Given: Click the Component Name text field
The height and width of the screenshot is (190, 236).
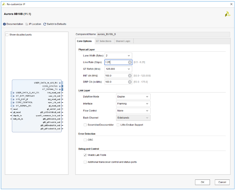Looking at the screenshot, I should (x=161, y=34).
